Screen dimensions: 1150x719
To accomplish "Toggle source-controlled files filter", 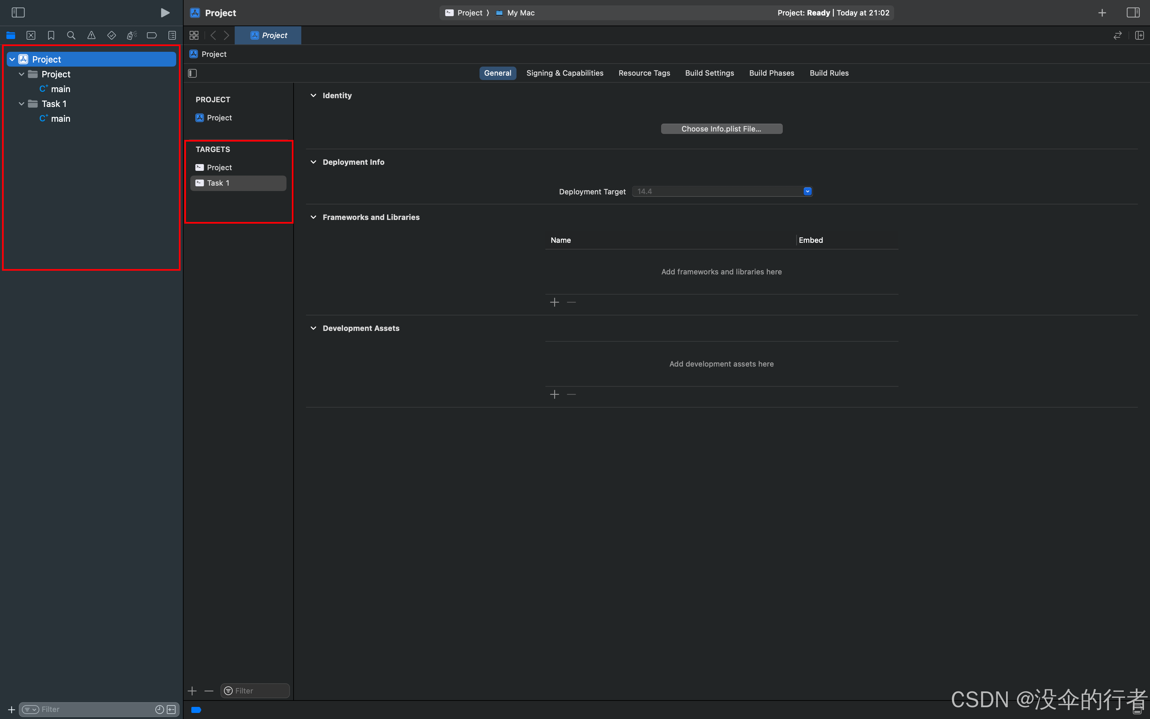I will (x=171, y=710).
